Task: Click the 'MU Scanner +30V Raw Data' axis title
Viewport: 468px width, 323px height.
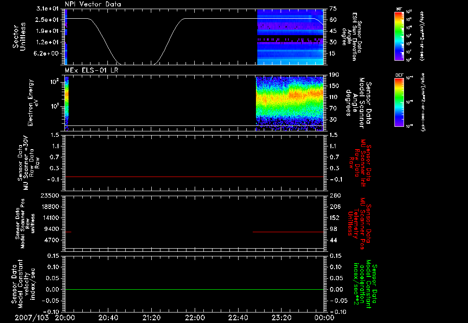Action: click(28, 163)
